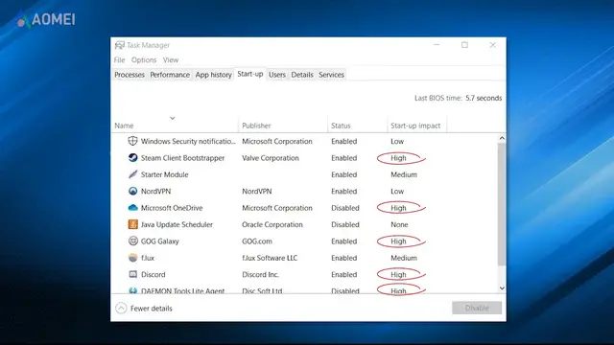Select the Microsoft OneDrive name
Viewport: 614px width, 345px height.
(x=172, y=208)
